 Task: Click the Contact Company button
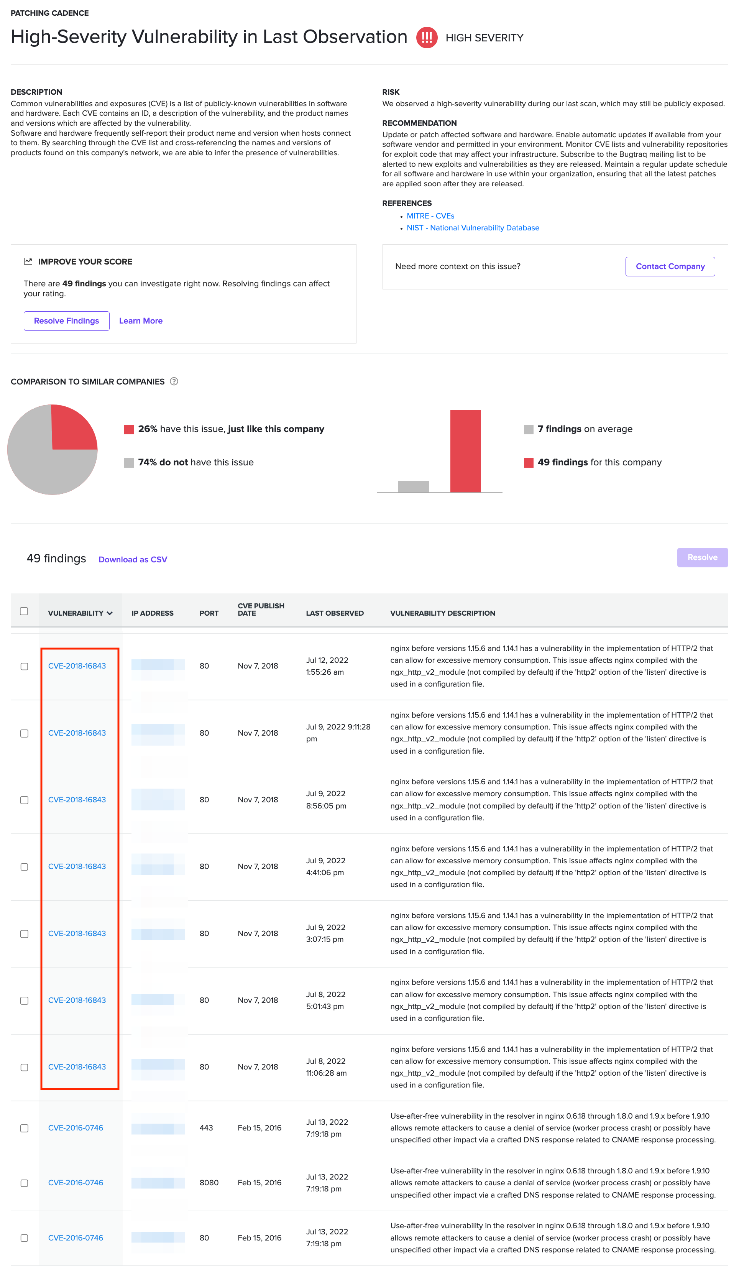[x=670, y=267]
